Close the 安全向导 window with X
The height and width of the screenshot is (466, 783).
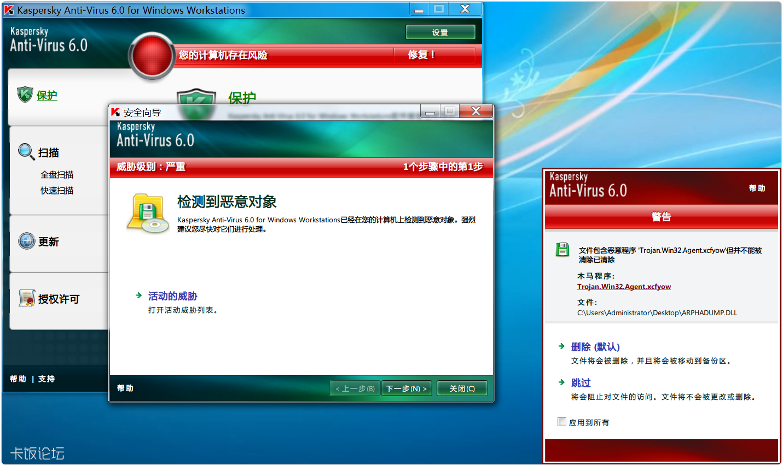point(476,111)
